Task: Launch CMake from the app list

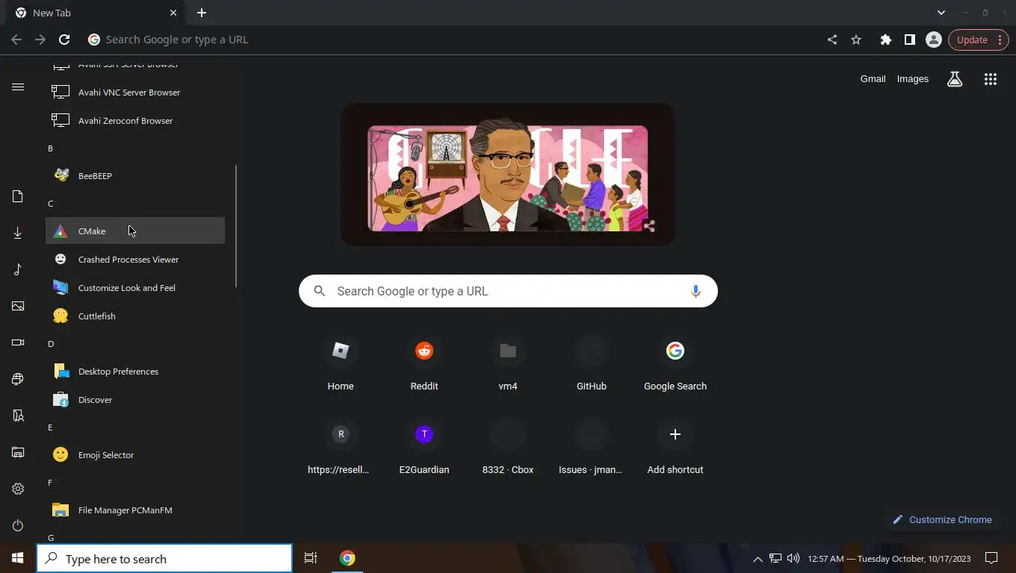Action: click(x=135, y=231)
